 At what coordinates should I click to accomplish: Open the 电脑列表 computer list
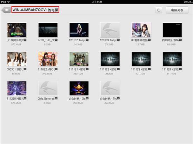pos(177,10)
